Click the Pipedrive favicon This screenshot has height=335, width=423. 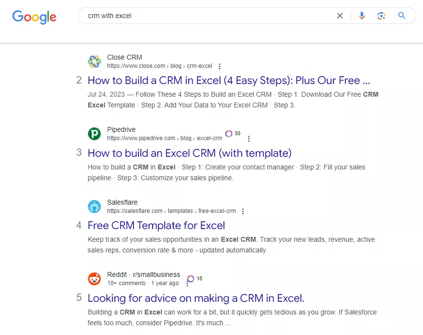click(94, 134)
